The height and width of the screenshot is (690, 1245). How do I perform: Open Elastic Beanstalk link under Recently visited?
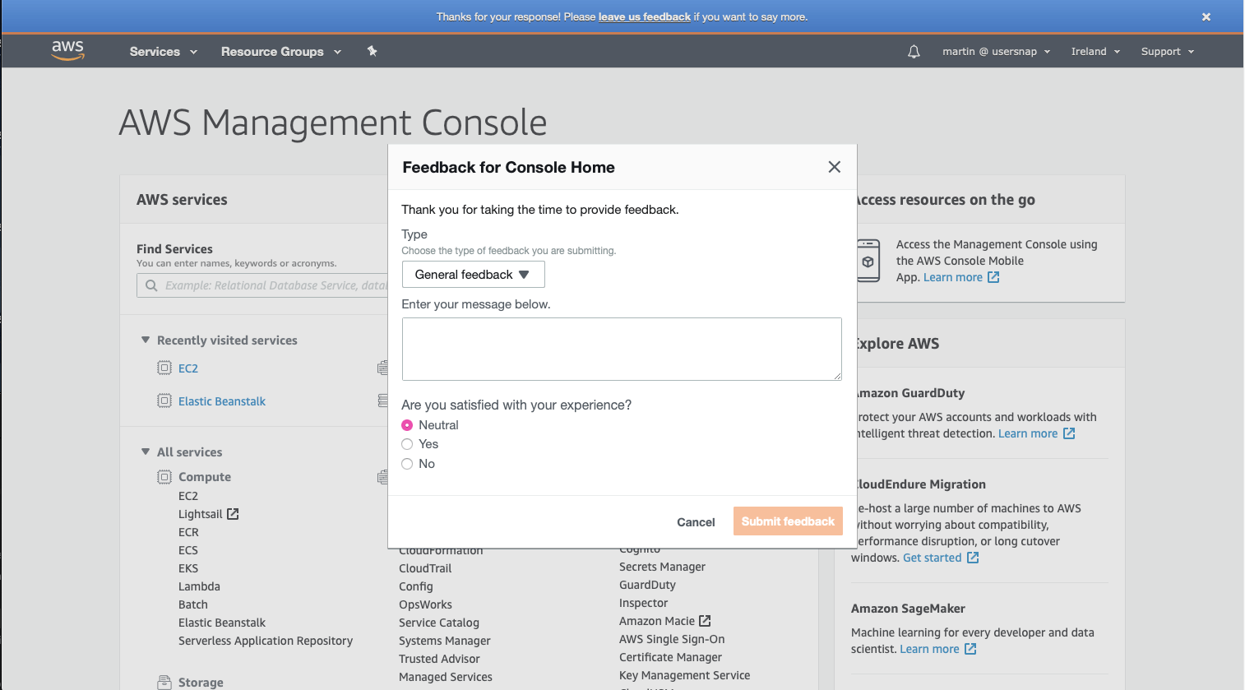222,401
